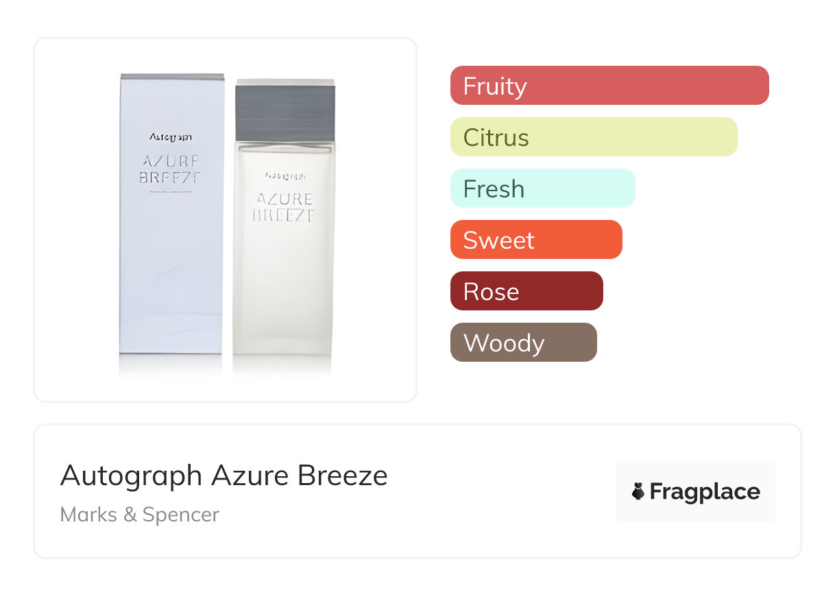Select the Rose accord bar
This screenshot has width=835, height=592.
tap(526, 291)
